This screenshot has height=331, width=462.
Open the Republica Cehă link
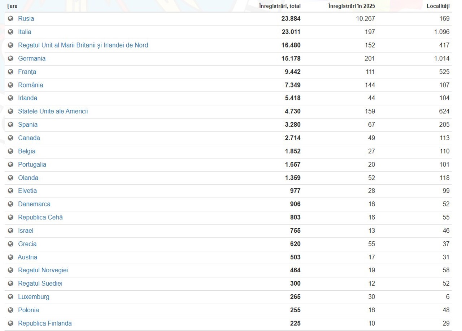(40, 218)
